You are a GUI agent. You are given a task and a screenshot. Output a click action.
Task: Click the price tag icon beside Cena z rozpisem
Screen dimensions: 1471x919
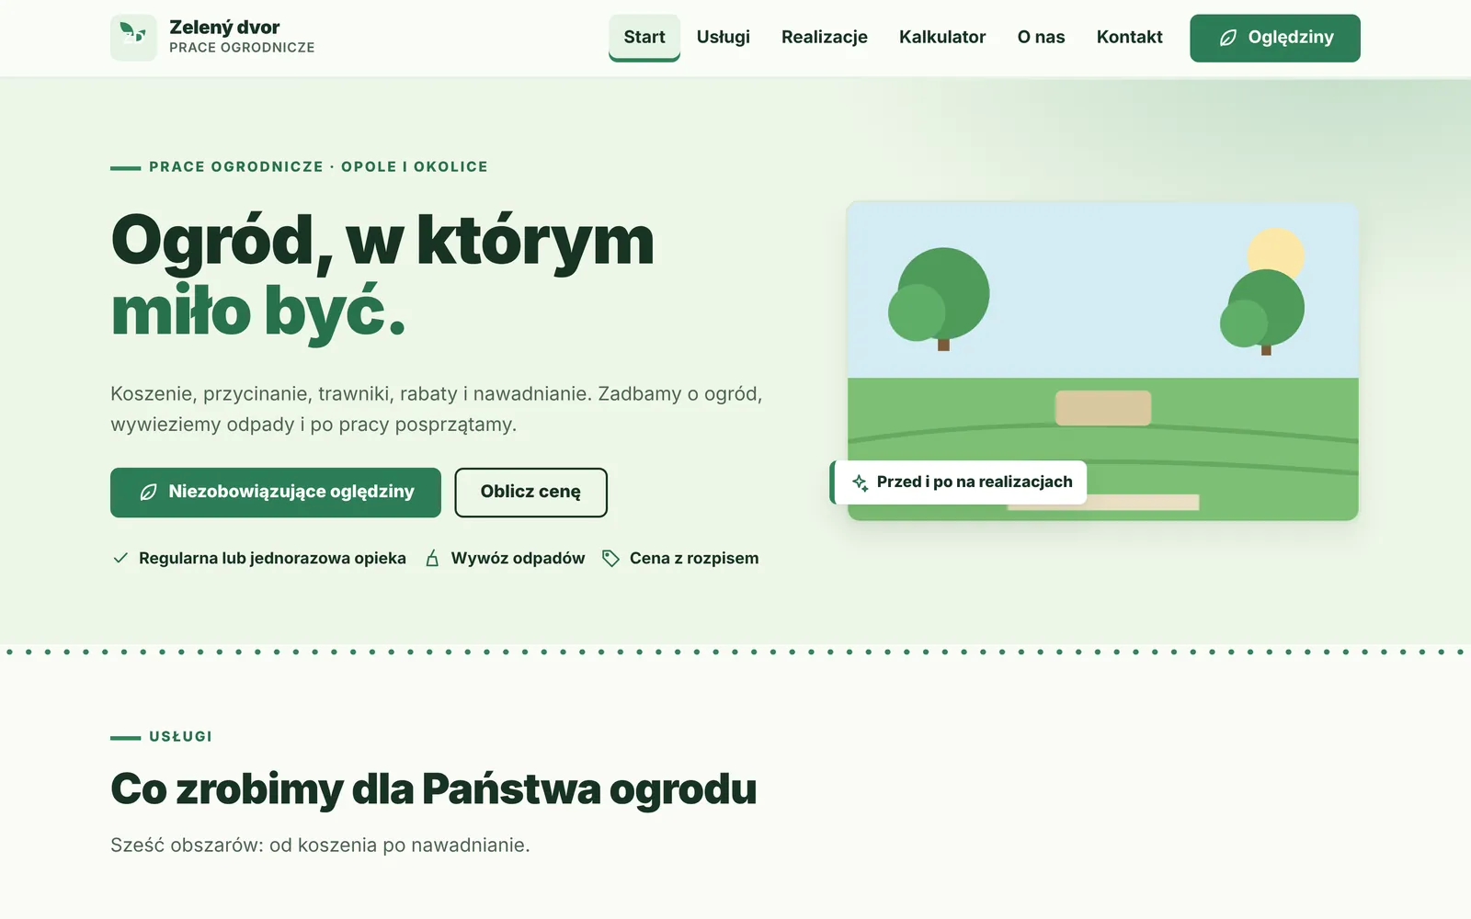tap(610, 558)
